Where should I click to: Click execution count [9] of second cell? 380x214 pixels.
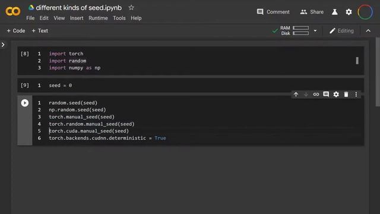click(x=25, y=86)
